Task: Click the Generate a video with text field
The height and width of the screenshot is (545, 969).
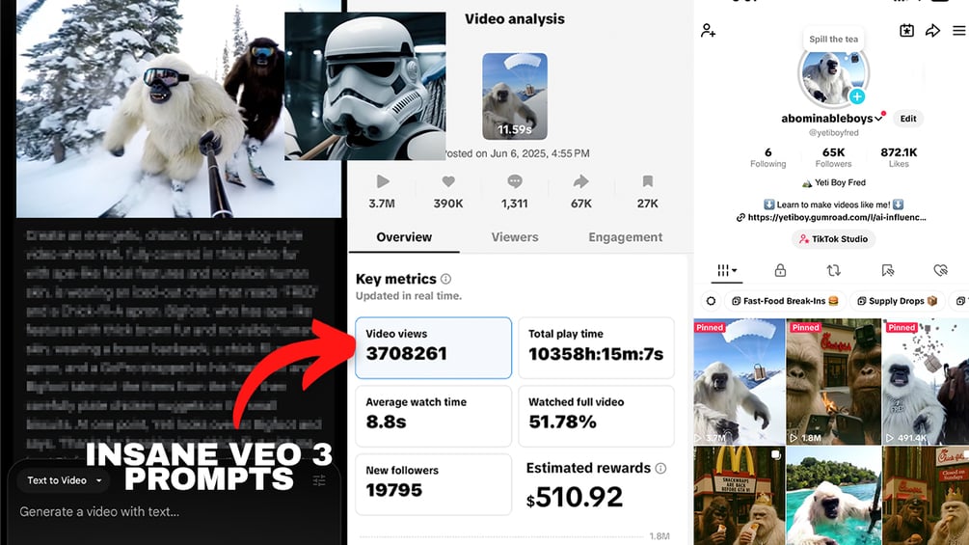Action: coord(99,511)
